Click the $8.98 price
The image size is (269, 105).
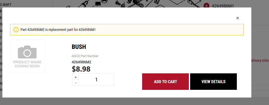click(81, 69)
